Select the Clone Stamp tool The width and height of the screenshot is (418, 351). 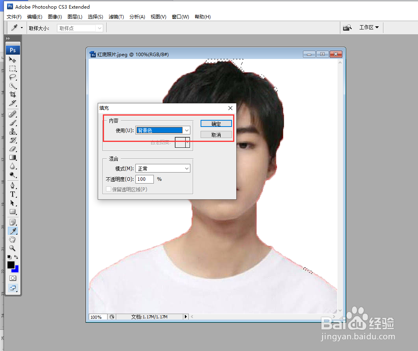[x=13, y=131]
